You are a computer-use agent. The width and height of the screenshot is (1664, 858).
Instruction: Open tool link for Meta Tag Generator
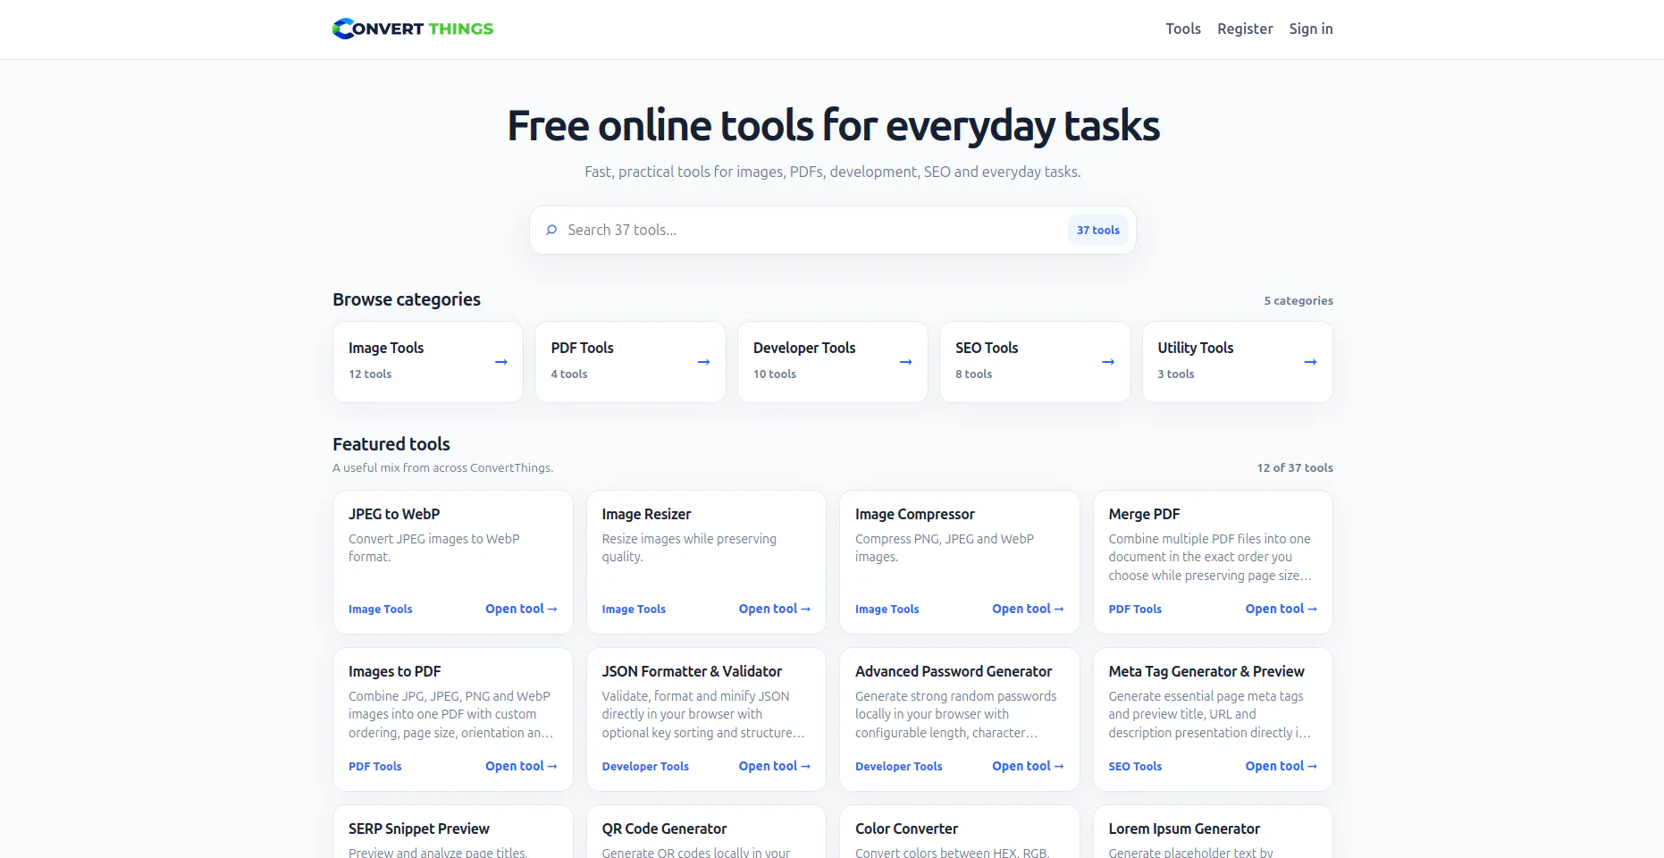coord(1282,766)
